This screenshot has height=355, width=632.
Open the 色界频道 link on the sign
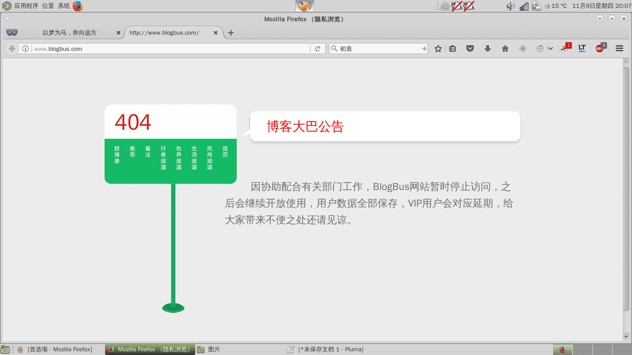(179, 158)
